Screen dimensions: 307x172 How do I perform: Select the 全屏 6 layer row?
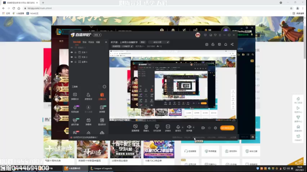tap(89, 62)
